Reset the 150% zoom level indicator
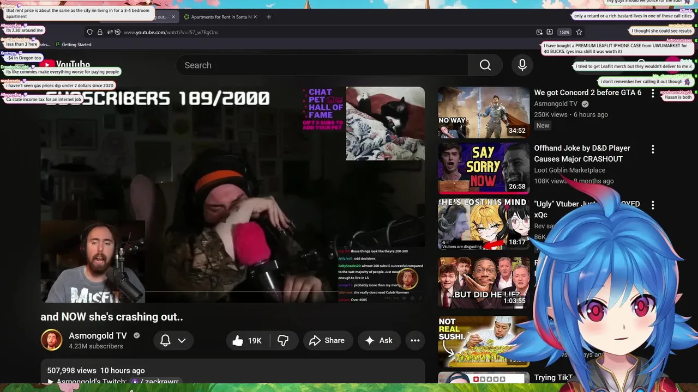The image size is (698, 392). click(x=564, y=32)
